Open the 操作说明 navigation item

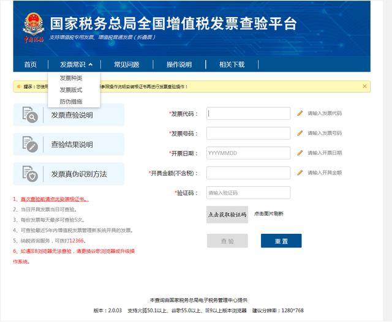179,65
